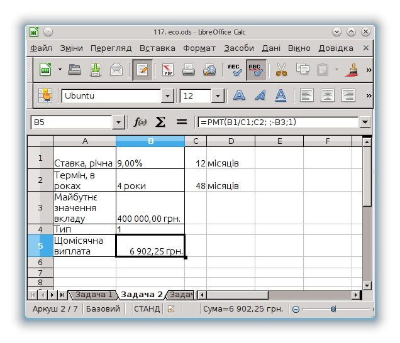Click the Sum sigma icon

pyautogui.click(x=160, y=122)
